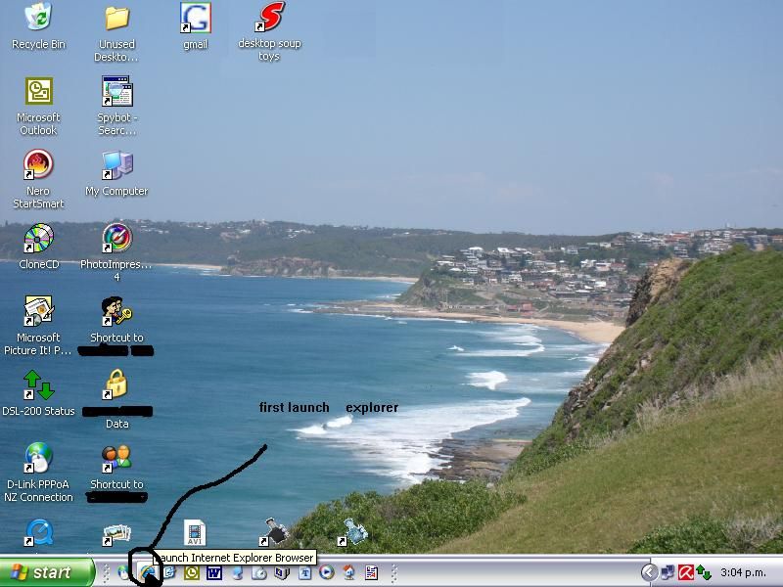The width and height of the screenshot is (783, 587).
Task: Select the Unused Desktop shortcuts folder
Action: click(116, 32)
